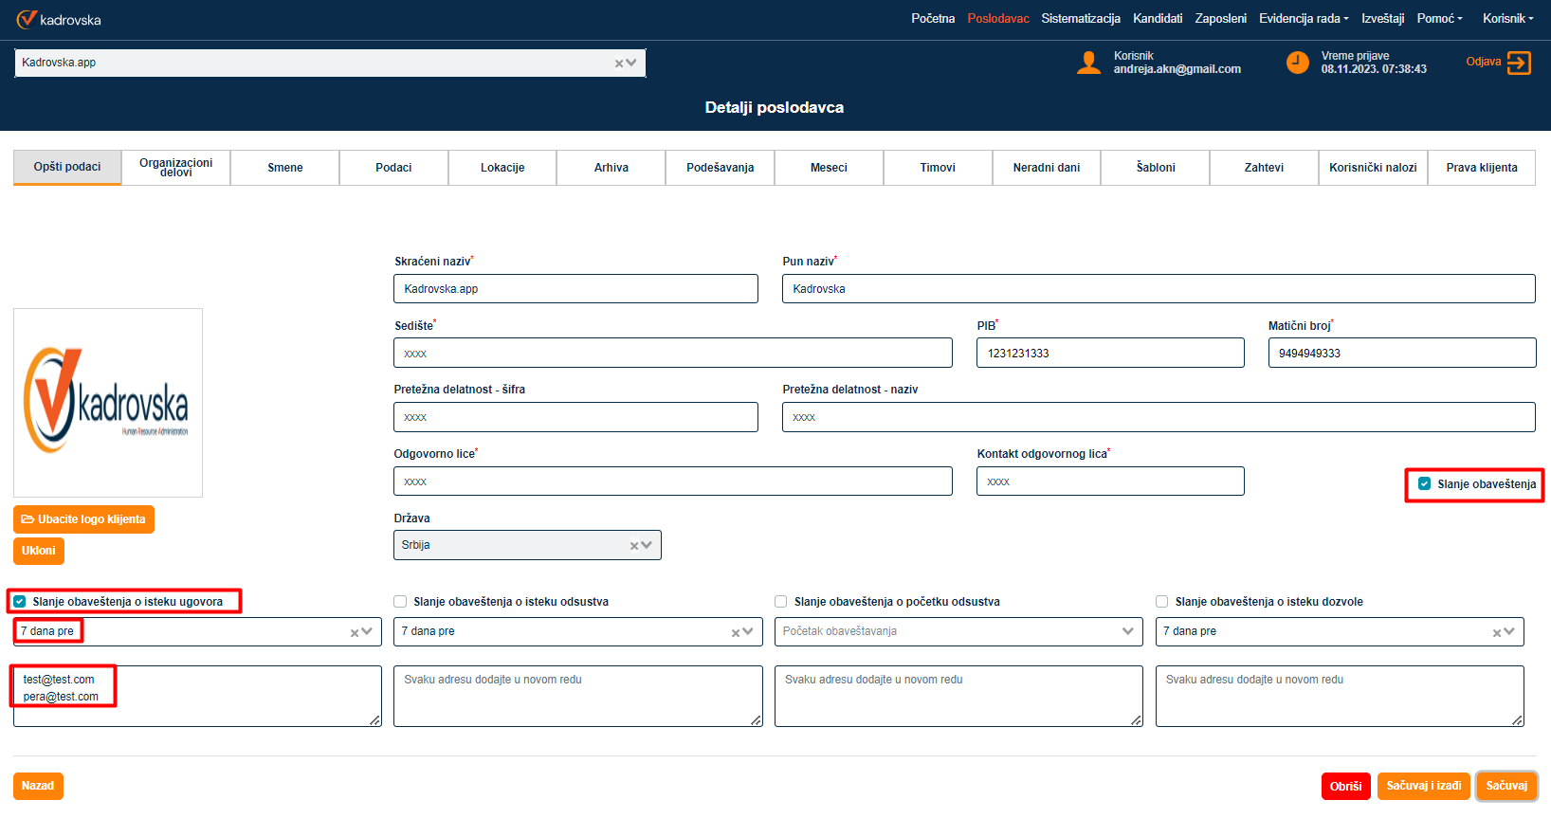Image resolution: width=1551 pixels, height=818 pixels.
Task: Clear the permit expiry '7 dana pre' value
Action: coord(1497,633)
